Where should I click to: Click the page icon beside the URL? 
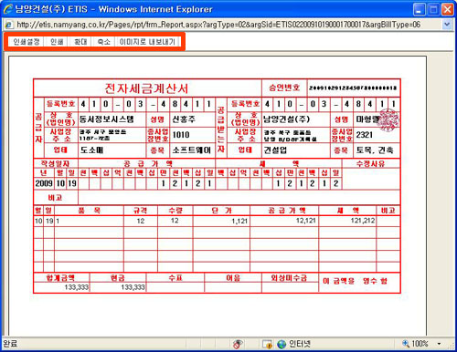(x=9, y=25)
